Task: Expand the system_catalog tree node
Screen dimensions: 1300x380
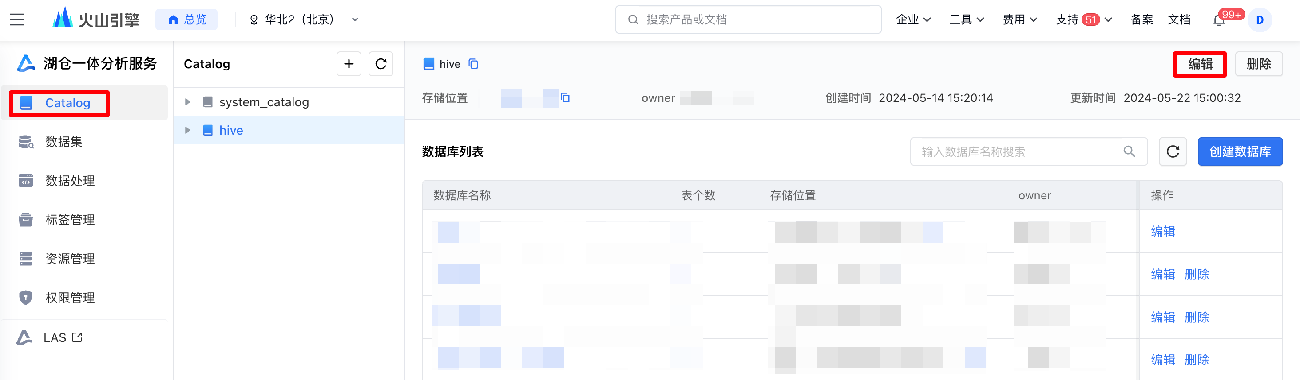Action: (x=188, y=102)
